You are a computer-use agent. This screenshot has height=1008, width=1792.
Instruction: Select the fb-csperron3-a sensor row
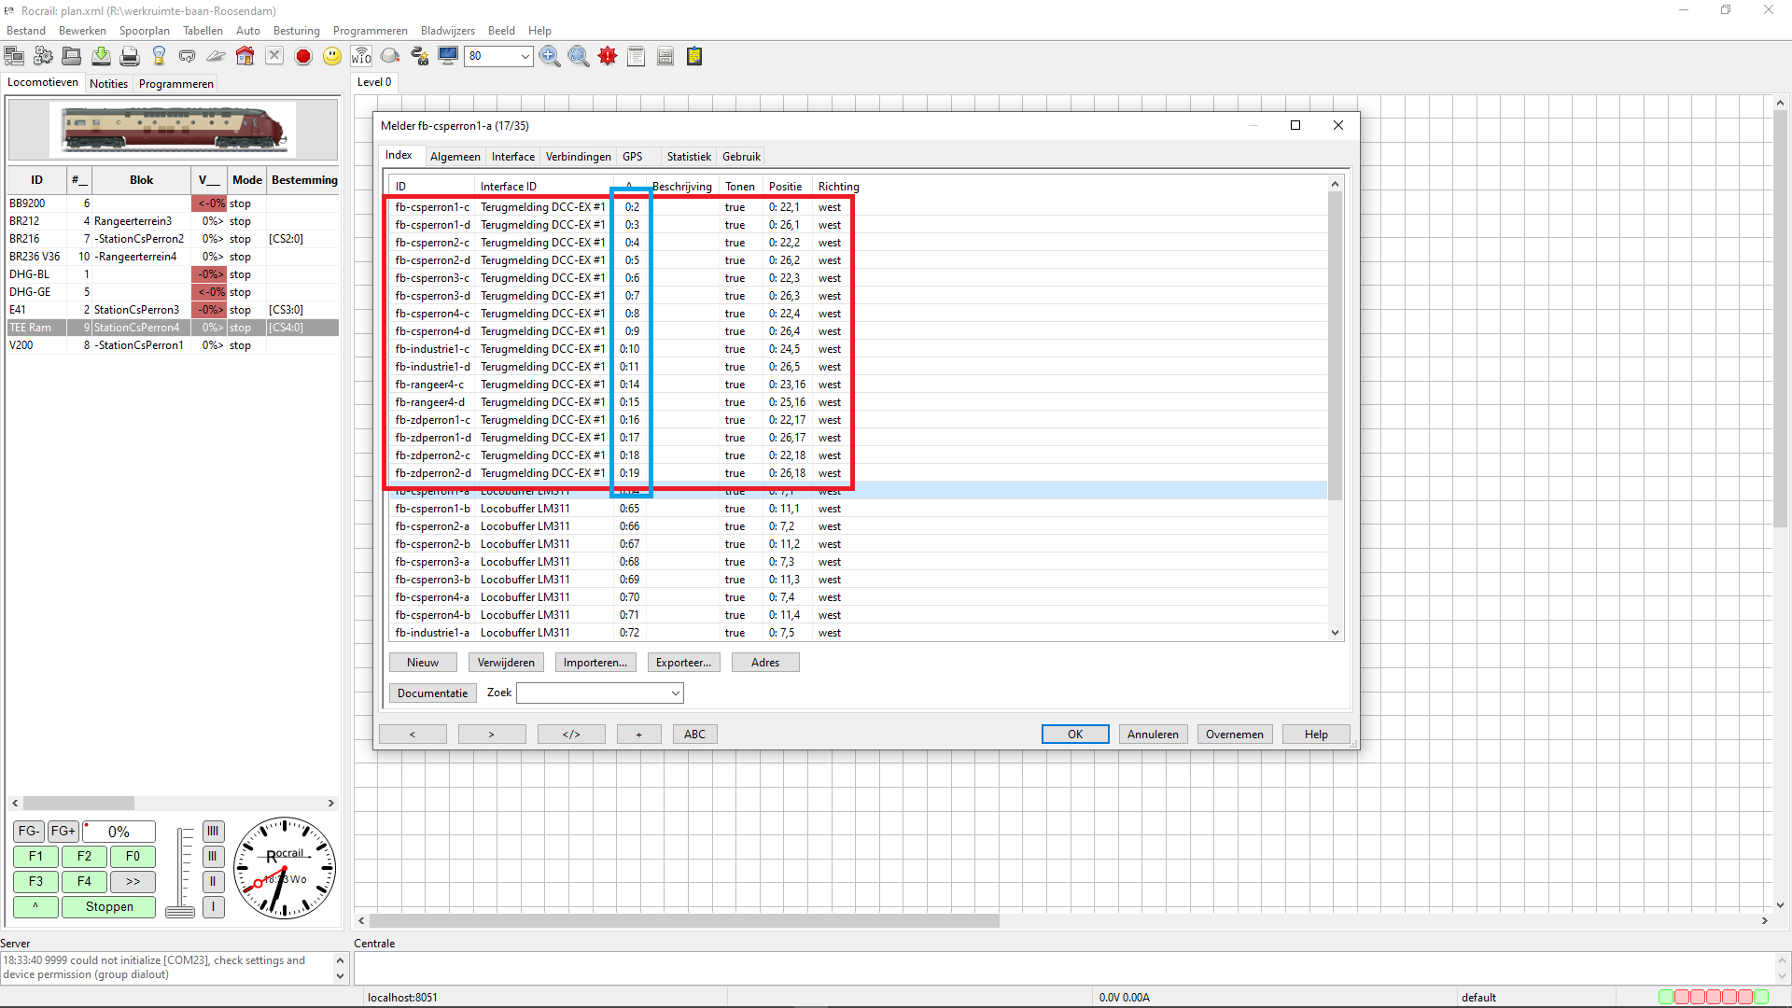432,562
